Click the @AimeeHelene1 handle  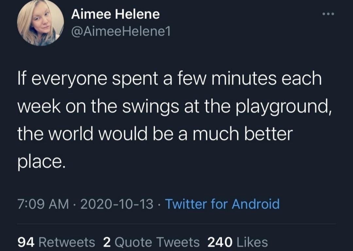pyautogui.click(x=121, y=32)
